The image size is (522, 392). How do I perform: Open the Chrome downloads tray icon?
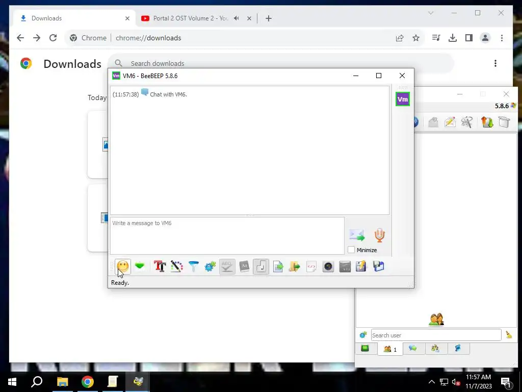[x=453, y=38]
